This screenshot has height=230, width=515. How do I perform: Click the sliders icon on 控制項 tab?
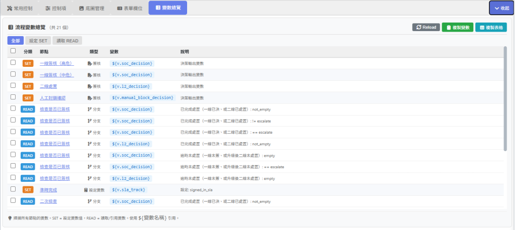(48, 9)
